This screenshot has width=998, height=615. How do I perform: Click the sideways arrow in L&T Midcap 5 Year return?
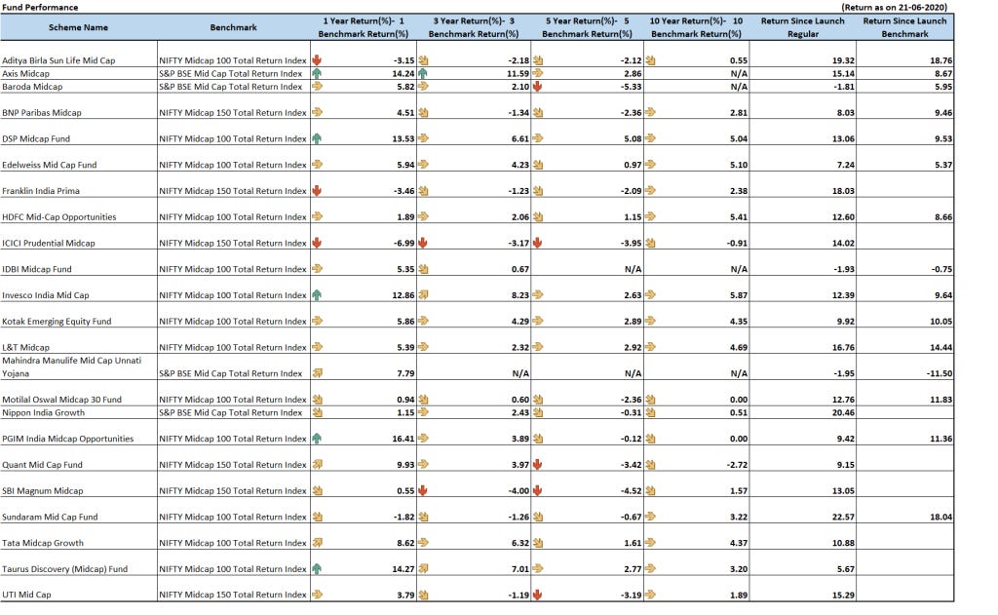click(x=538, y=347)
